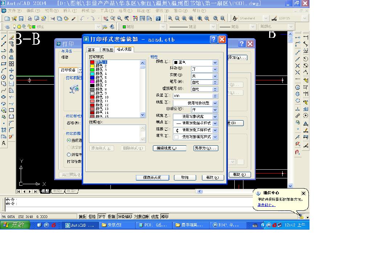Open the 工具(T) menu
This screenshot has height=279, width=372.
coord(107,11)
